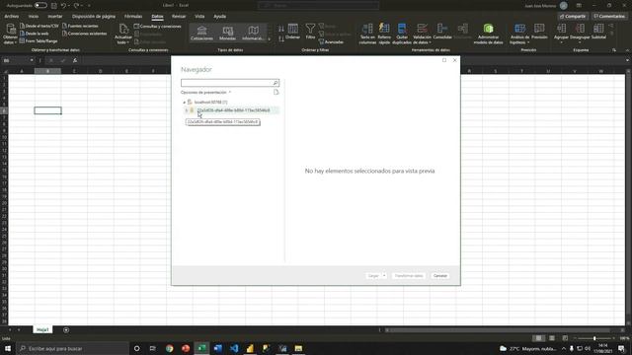632x355 pixels.
Task: Open Word from the taskbar
Action: point(217,348)
